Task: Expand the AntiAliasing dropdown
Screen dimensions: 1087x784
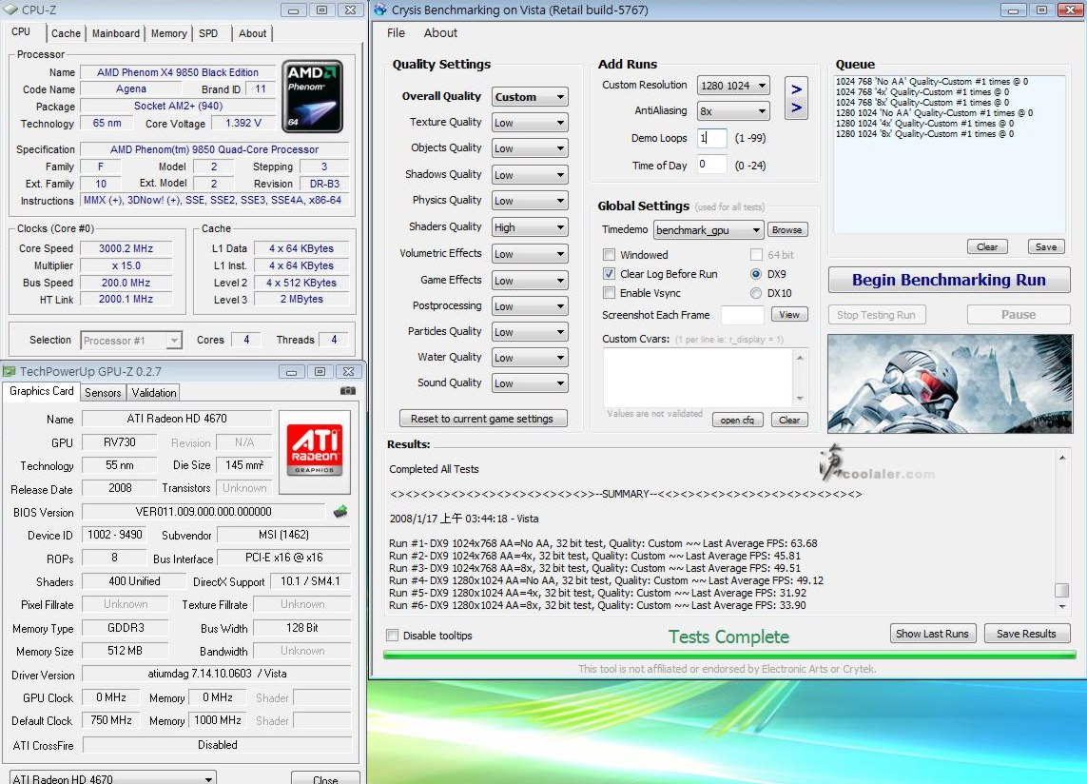Action: pos(733,111)
